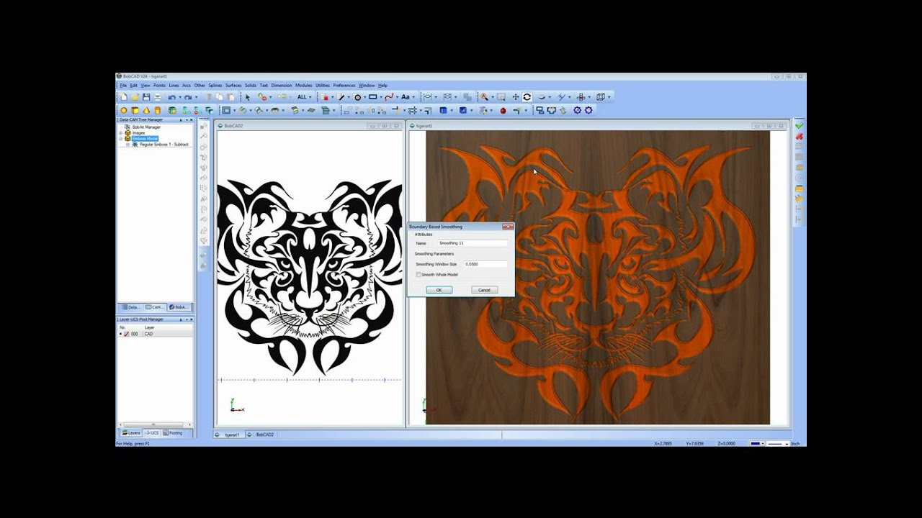
Task: Click the Open folder icon
Action: pyautogui.click(x=135, y=97)
